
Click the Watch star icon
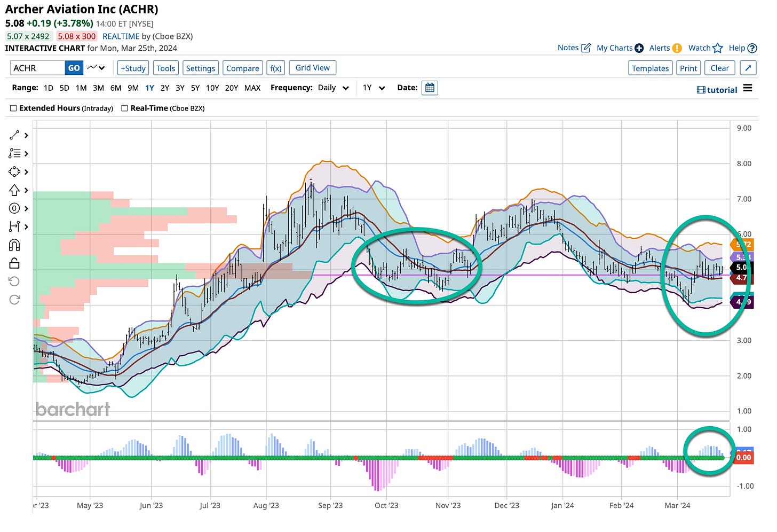(718, 48)
